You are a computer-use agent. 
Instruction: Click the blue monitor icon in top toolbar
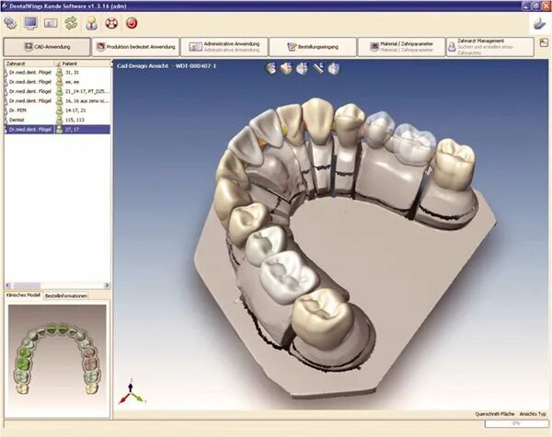[x=30, y=23]
